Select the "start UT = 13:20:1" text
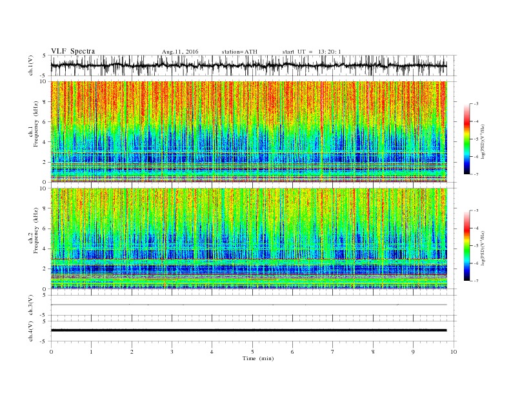511x395 pixels. pos(312,52)
